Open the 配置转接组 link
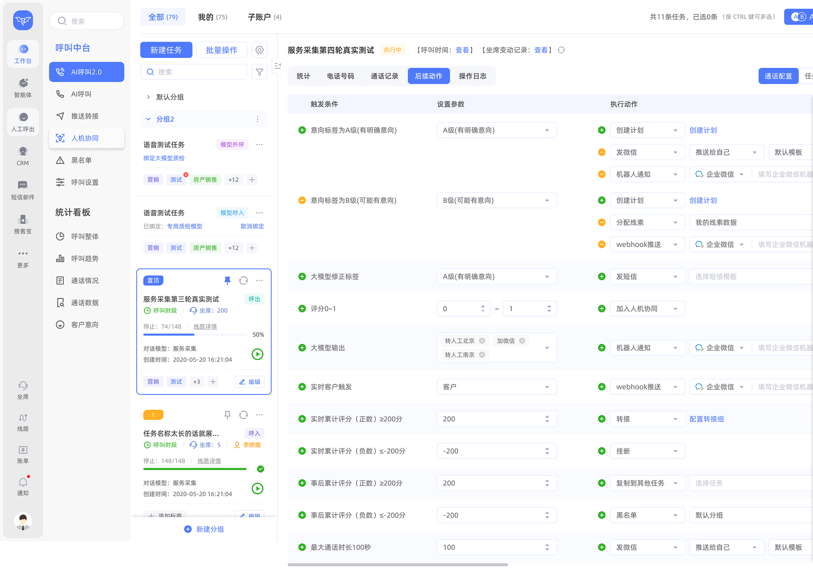 pyautogui.click(x=707, y=419)
